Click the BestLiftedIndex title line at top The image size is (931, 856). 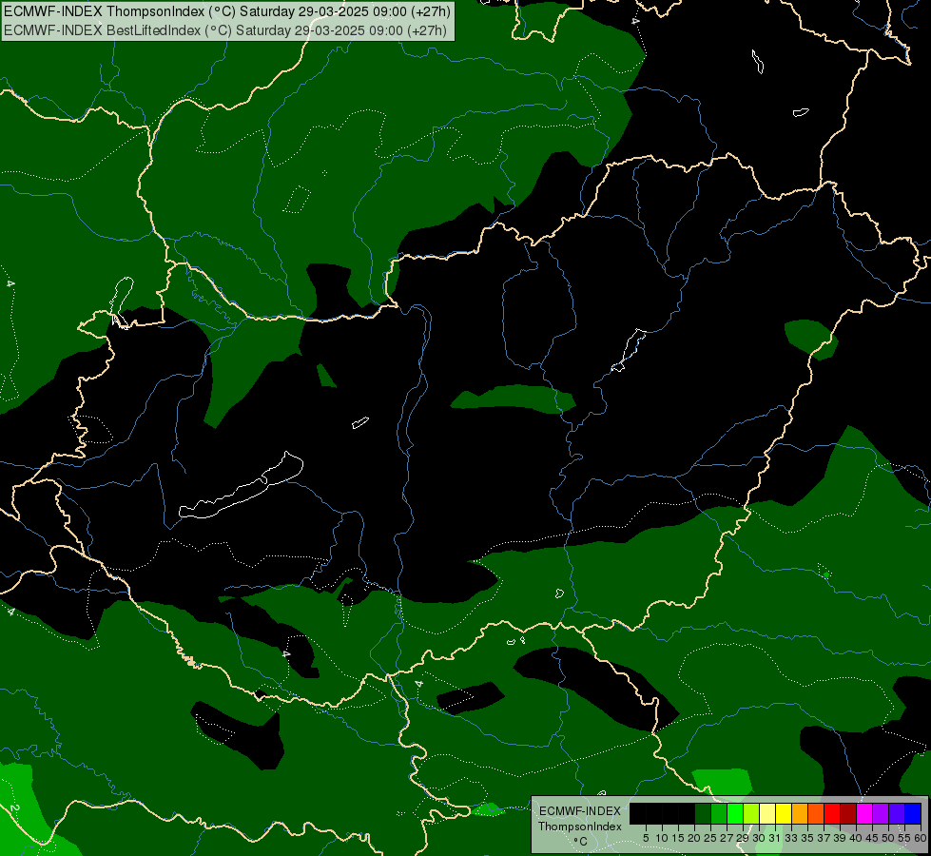pos(225,30)
